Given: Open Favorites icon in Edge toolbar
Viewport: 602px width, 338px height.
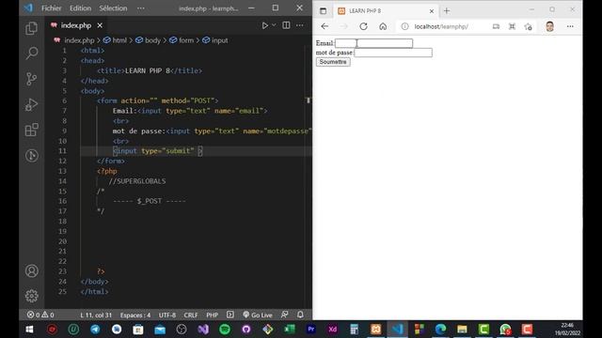Looking at the screenshot, I should pos(529,26).
